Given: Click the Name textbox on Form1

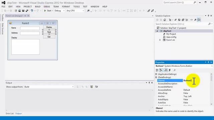Looking at the screenshot, I should [x=30, y=28].
